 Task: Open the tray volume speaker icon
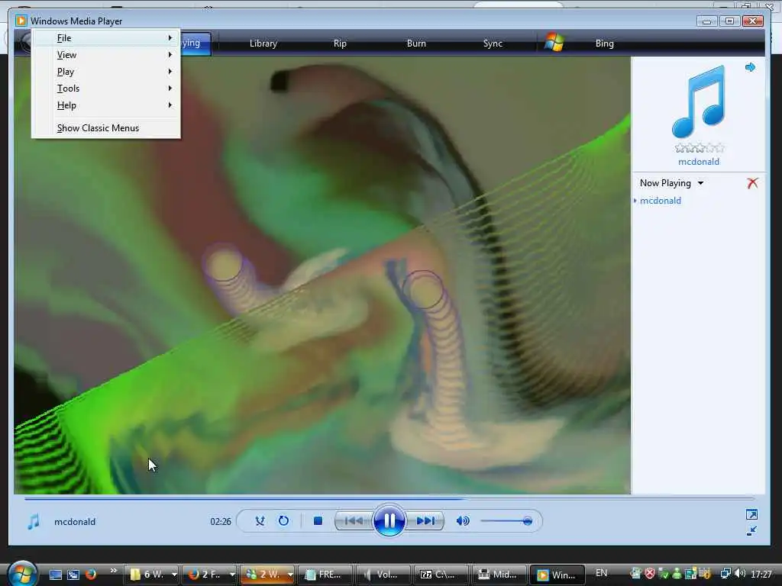(x=739, y=574)
